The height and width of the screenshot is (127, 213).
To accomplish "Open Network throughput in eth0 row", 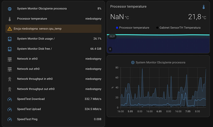I will pos(53,79).
